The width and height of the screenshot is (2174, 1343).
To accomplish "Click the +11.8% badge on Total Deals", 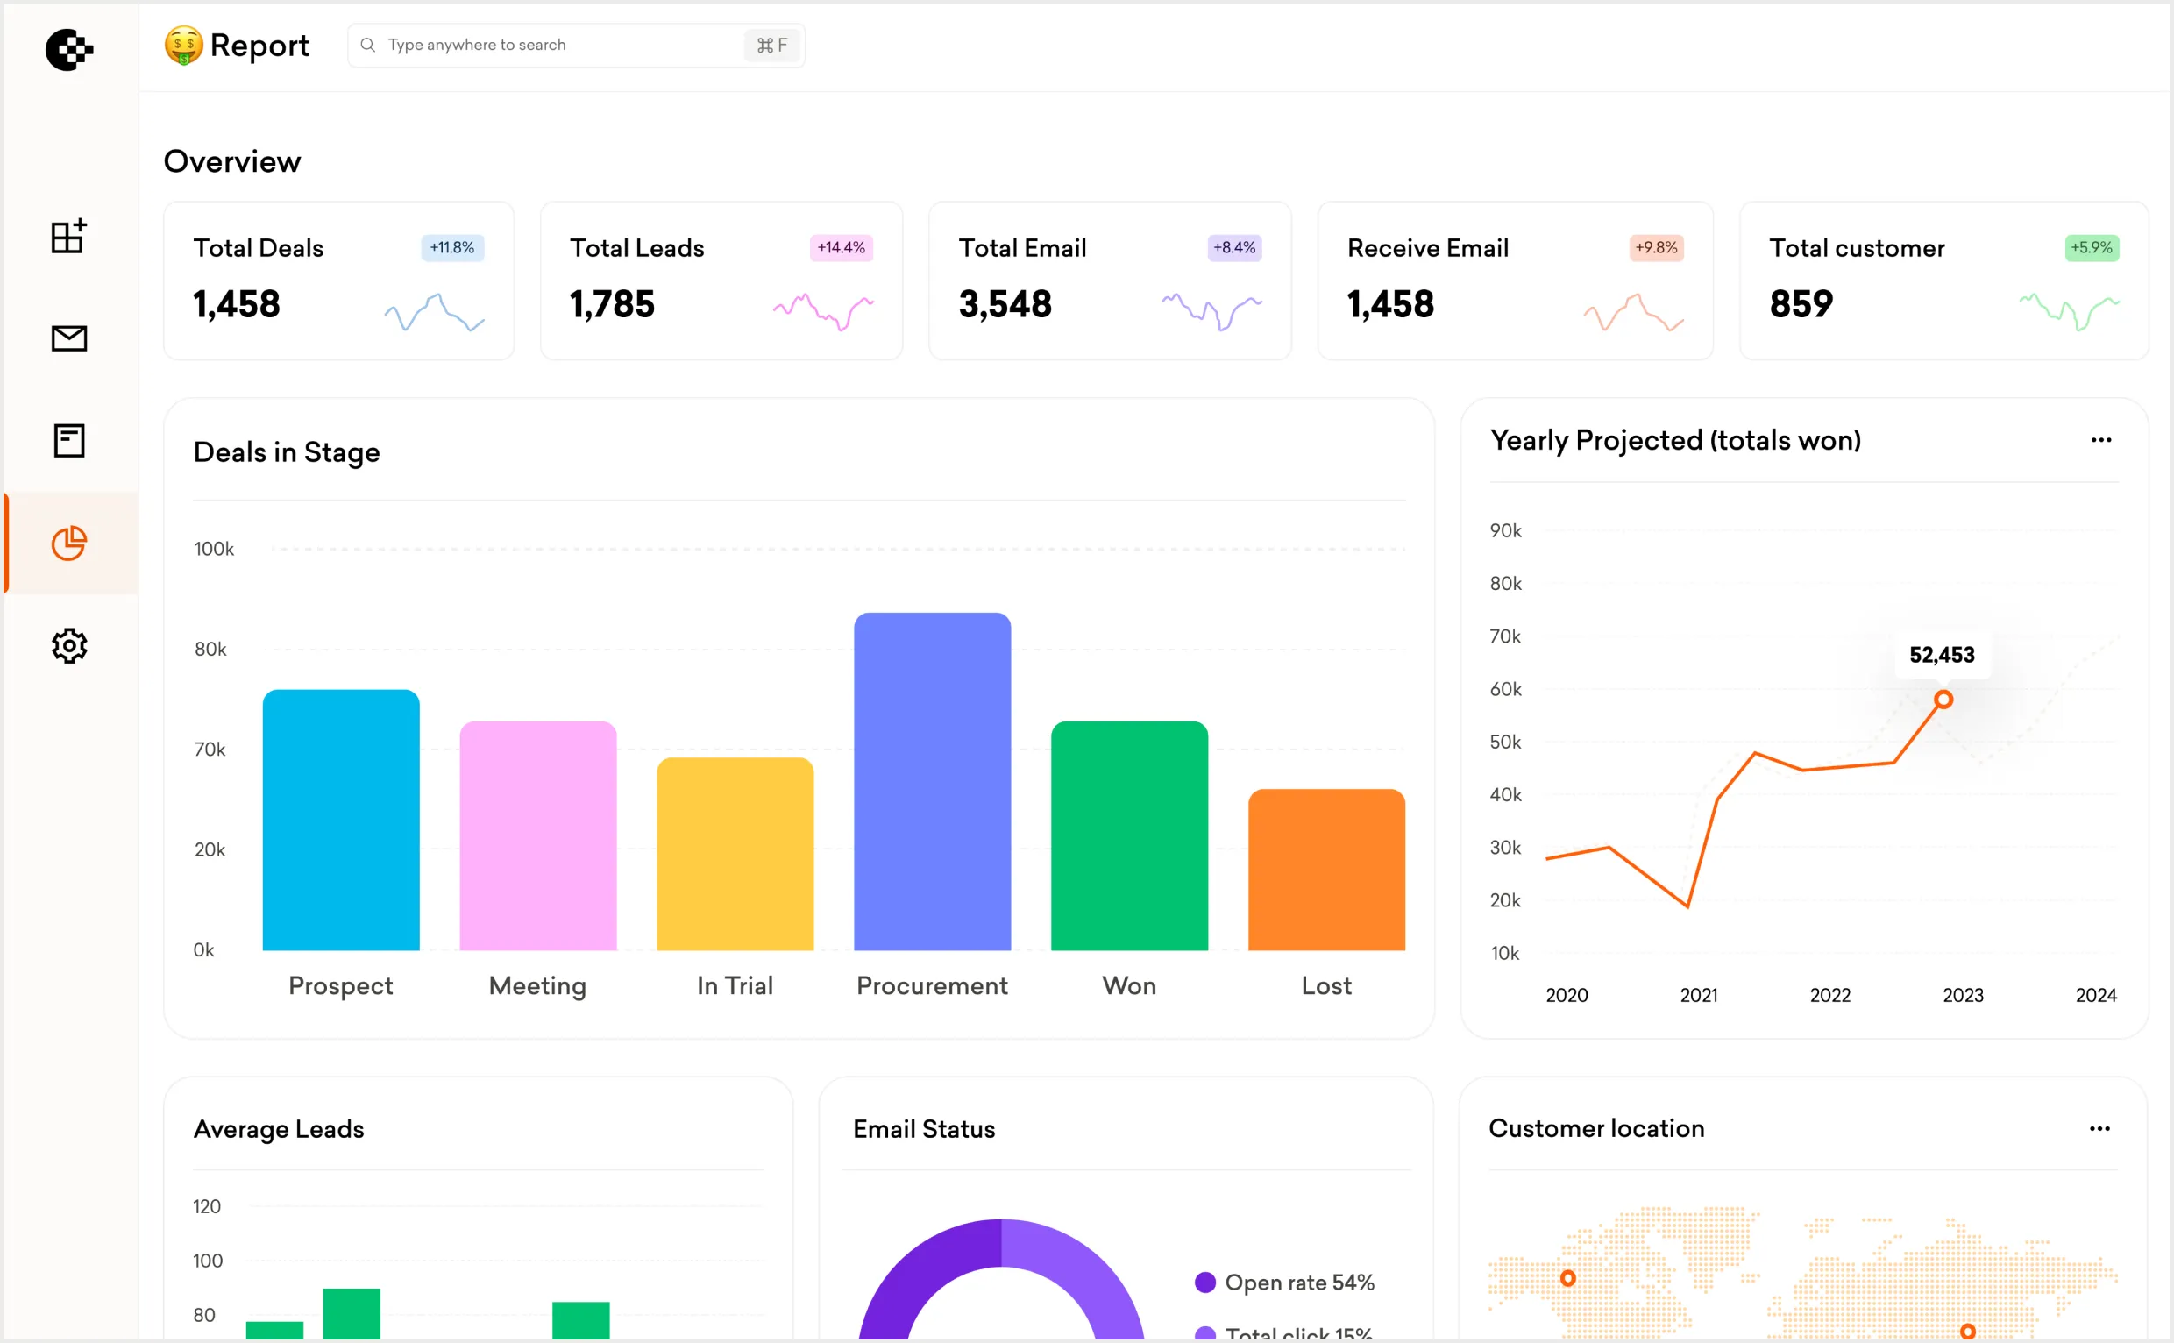I will (452, 248).
